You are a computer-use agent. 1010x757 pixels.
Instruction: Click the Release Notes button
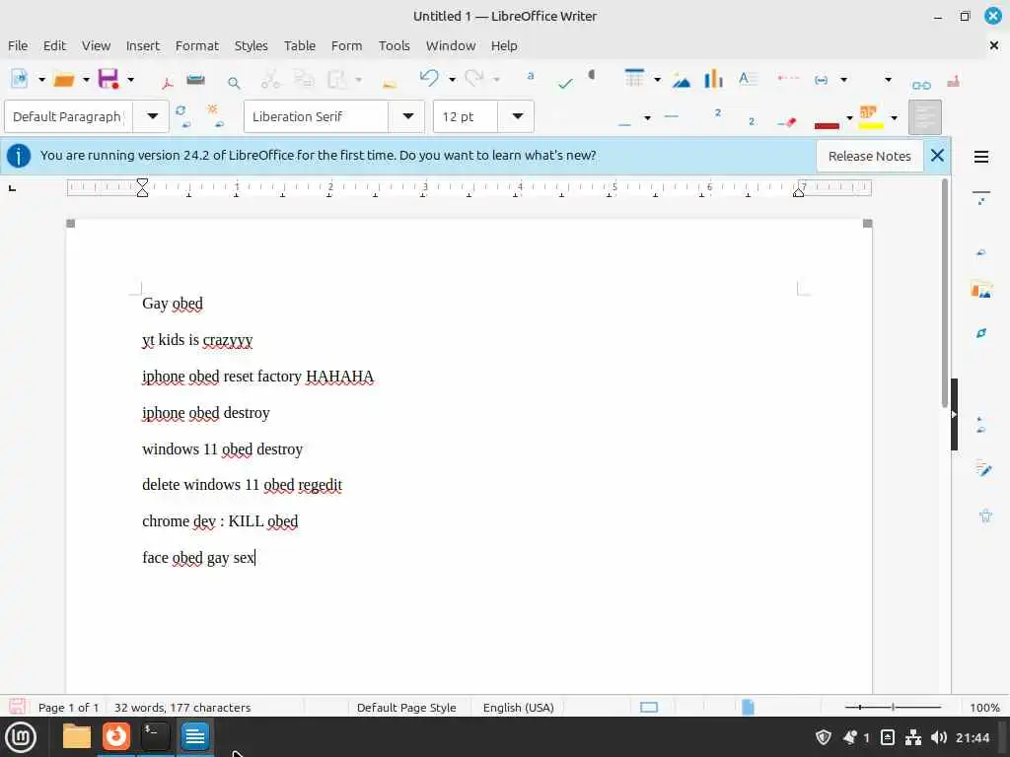click(870, 156)
